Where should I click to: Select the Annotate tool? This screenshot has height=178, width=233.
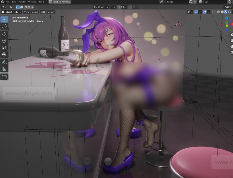pyautogui.click(x=4, y=62)
